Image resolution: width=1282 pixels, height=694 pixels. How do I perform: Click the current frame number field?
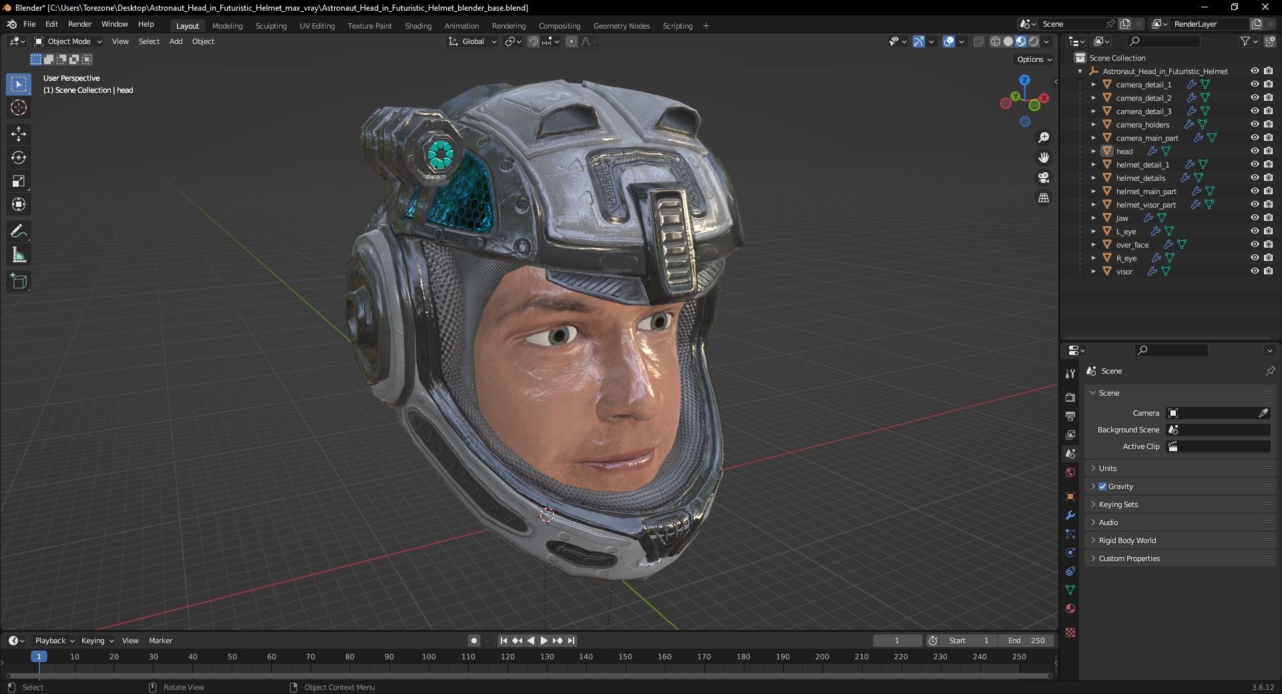tap(897, 641)
